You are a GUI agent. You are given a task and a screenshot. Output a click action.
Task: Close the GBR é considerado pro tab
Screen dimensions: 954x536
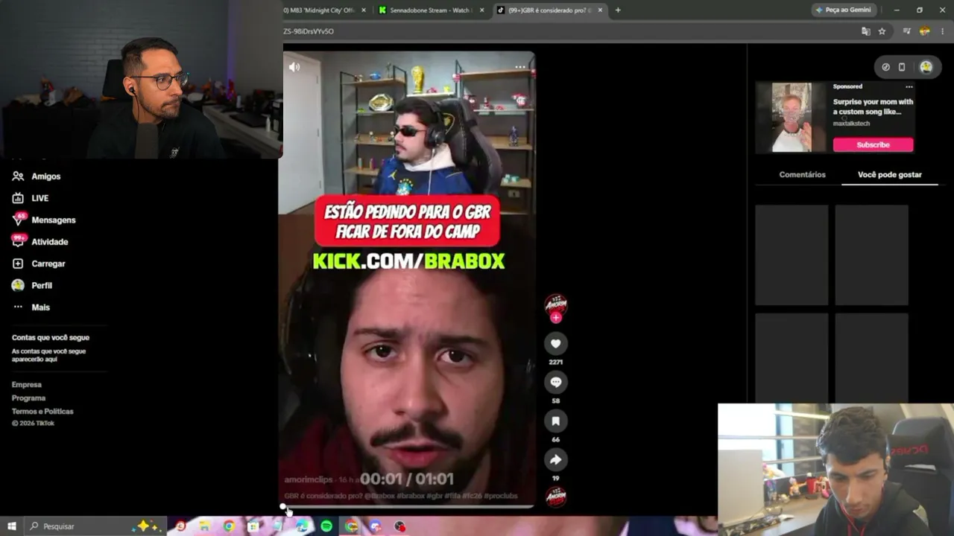tap(599, 10)
